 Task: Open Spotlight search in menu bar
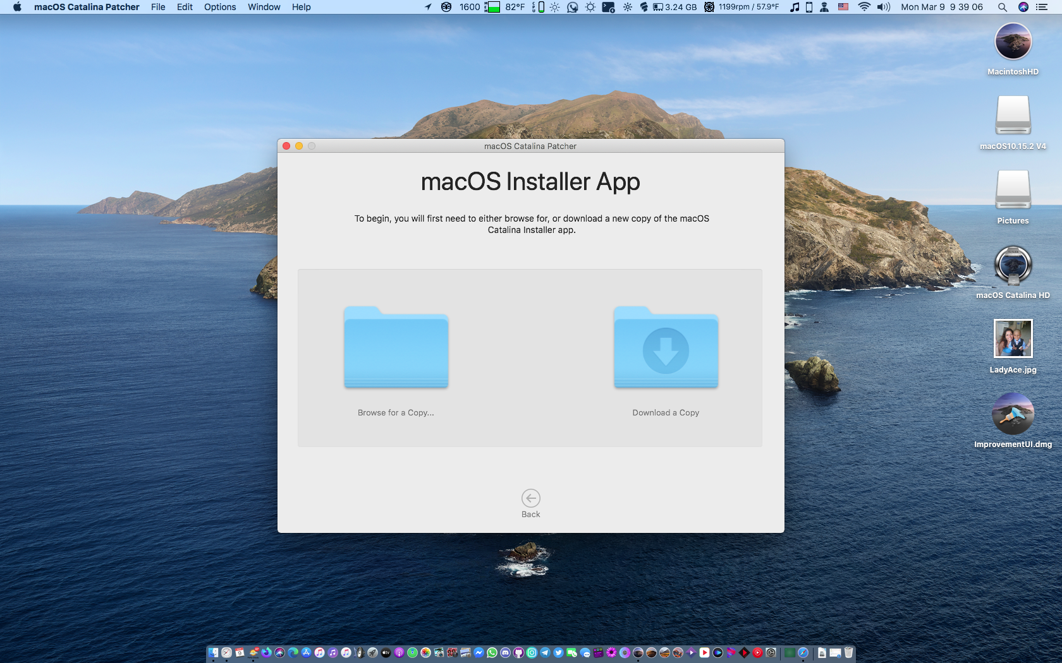click(1002, 7)
